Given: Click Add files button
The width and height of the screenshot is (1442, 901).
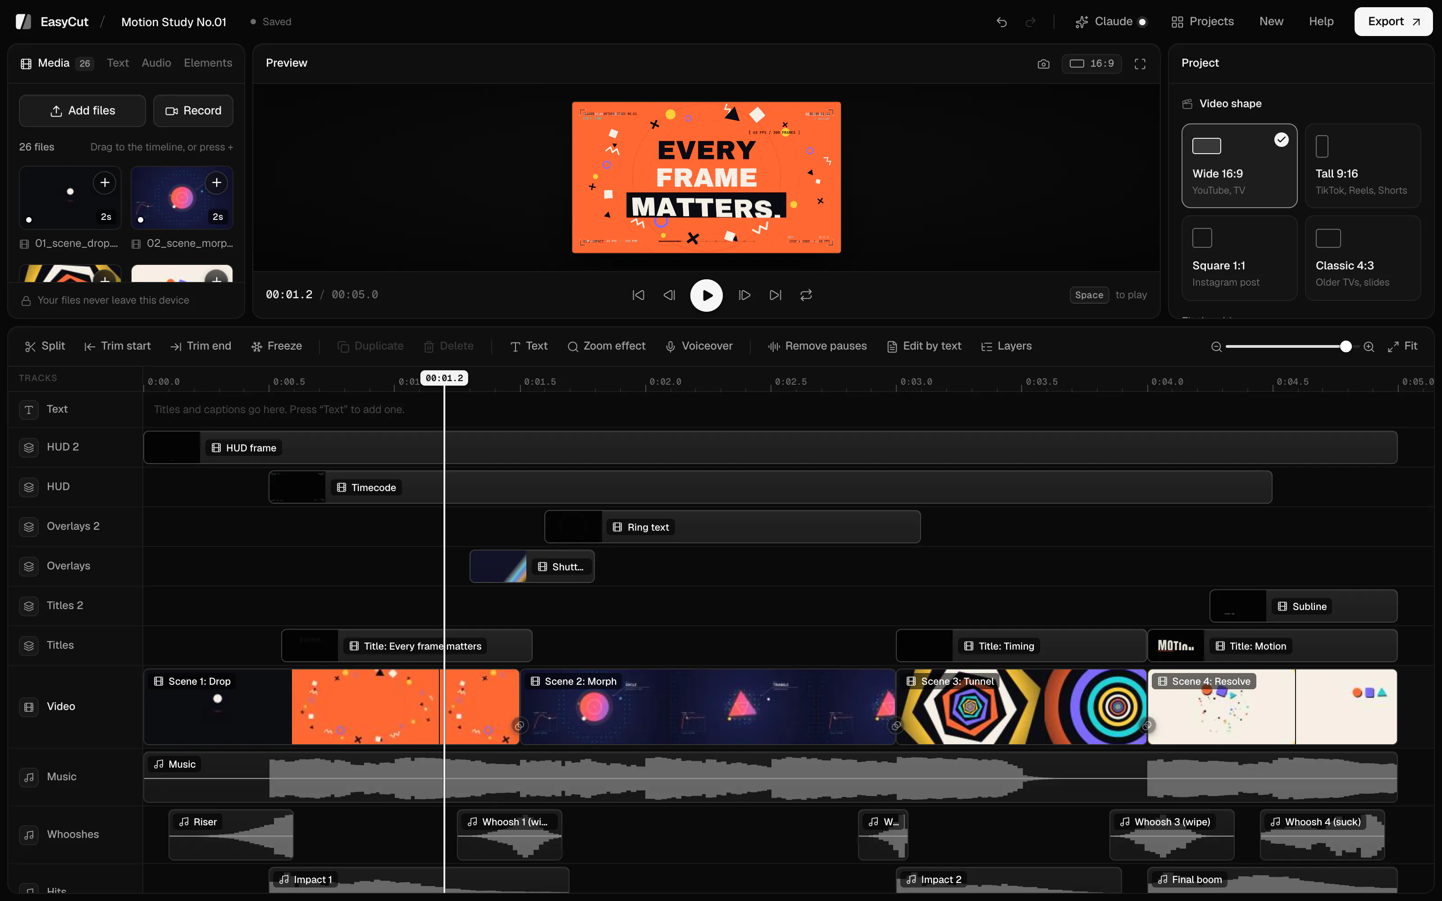Looking at the screenshot, I should pos(82,111).
